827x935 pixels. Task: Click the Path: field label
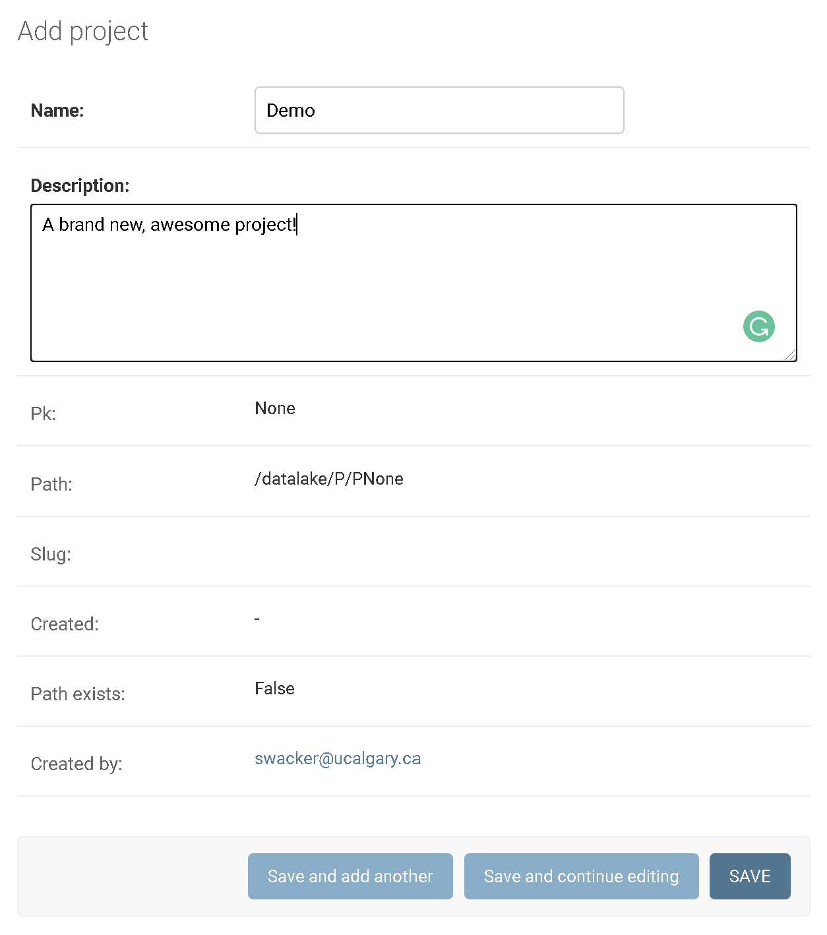[x=51, y=485]
